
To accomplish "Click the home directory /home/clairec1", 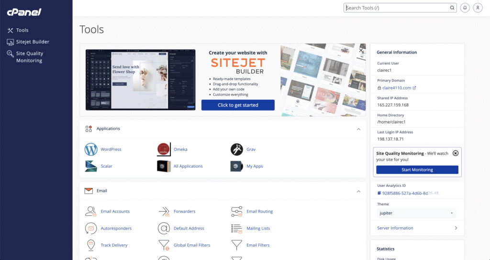I will tap(391, 122).
